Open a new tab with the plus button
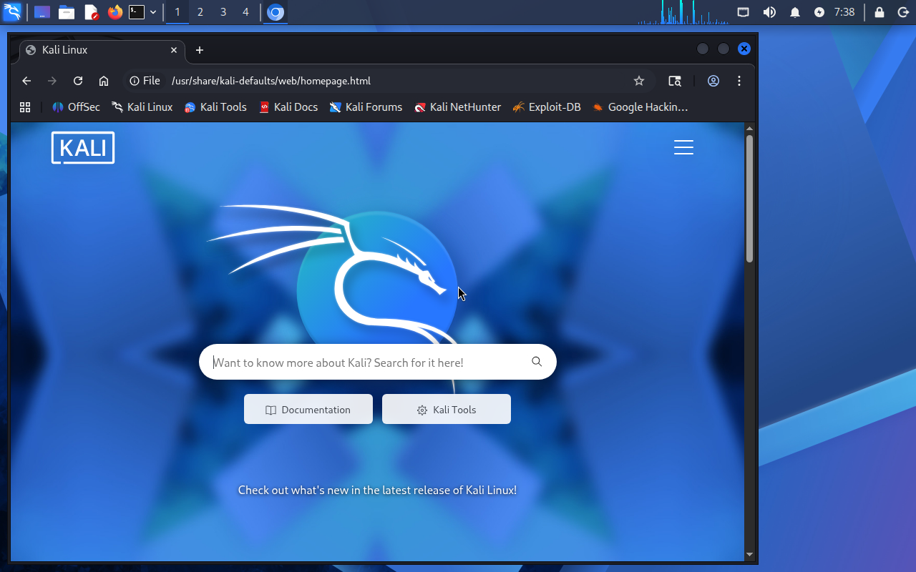The image size is (916, 572). tap(200, 50)
